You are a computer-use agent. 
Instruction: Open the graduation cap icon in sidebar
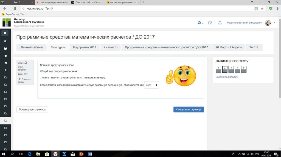coord(5,41)
